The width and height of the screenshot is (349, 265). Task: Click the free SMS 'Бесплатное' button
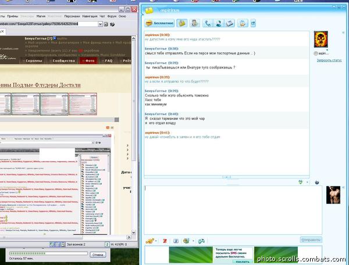tap(159, 23)
